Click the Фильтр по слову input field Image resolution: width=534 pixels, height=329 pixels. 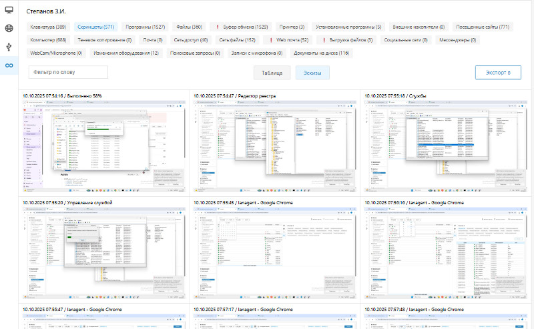pyautogui.click(x=68, y=73)
